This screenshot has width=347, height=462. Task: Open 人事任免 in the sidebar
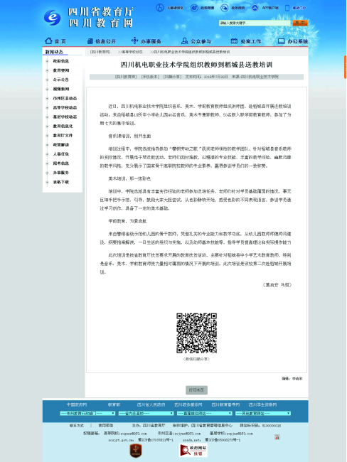[x=61, y=154]
